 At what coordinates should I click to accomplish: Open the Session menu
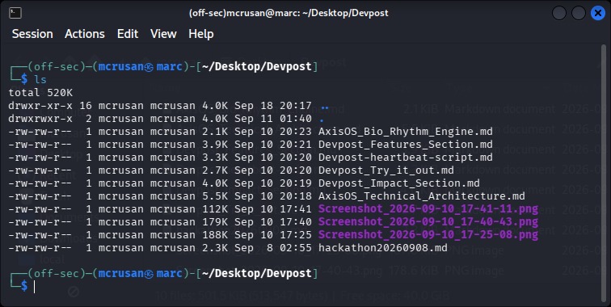32,34
